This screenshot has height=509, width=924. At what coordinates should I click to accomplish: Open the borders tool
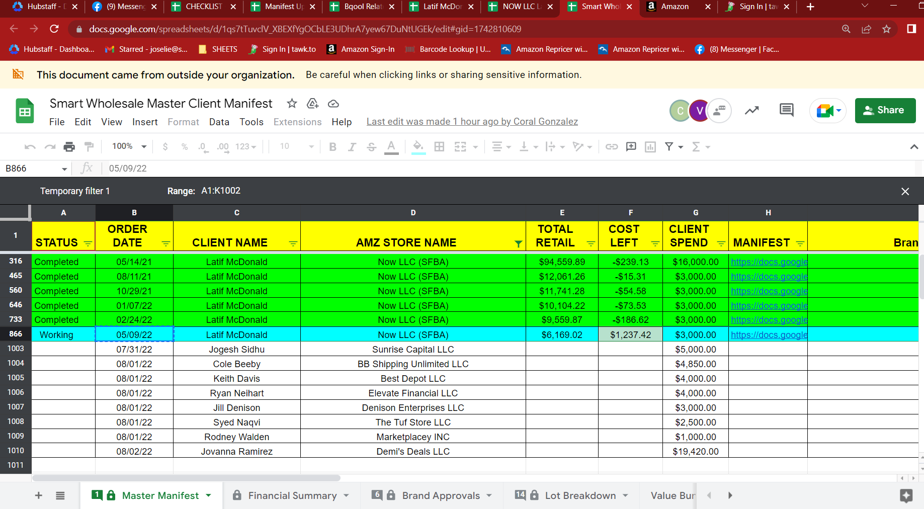point(439,147)
